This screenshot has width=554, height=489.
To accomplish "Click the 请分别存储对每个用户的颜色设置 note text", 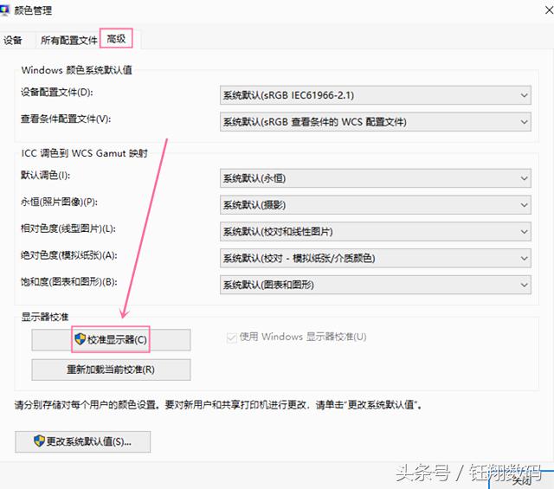I will (218, 405).
